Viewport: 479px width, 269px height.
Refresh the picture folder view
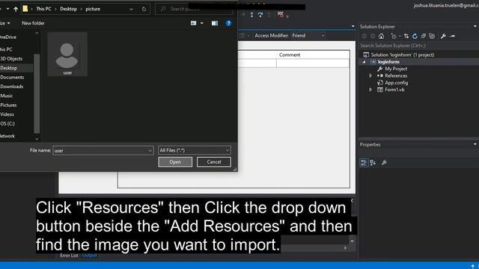[144, 9]
